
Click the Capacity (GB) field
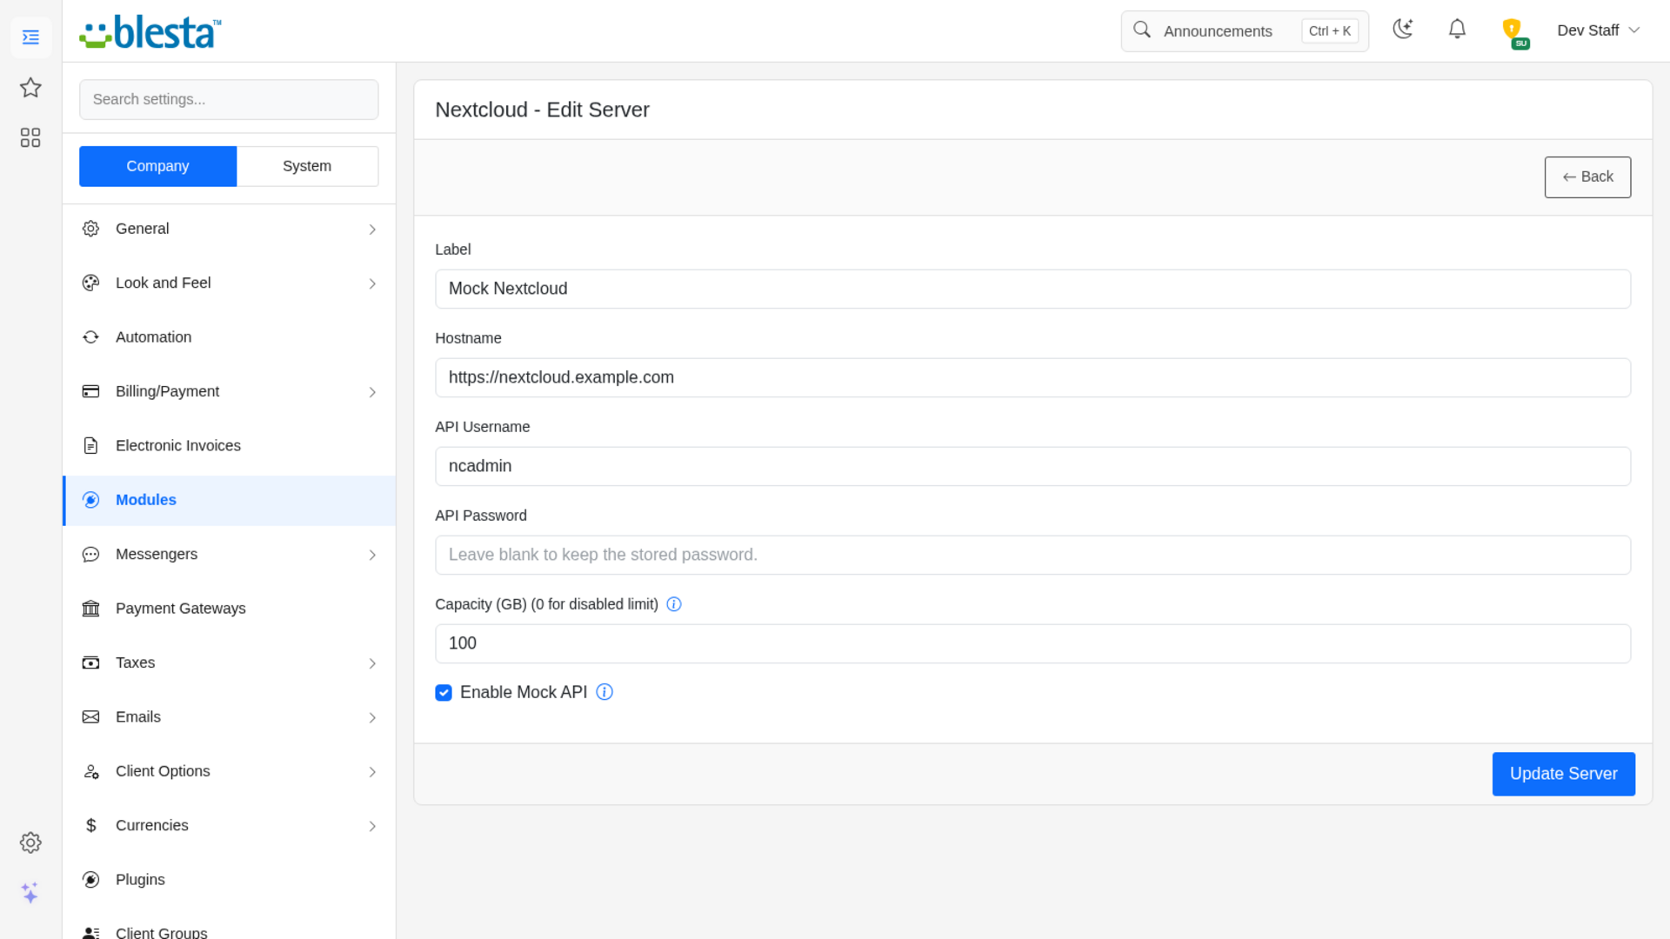(x=1032, y=643)
